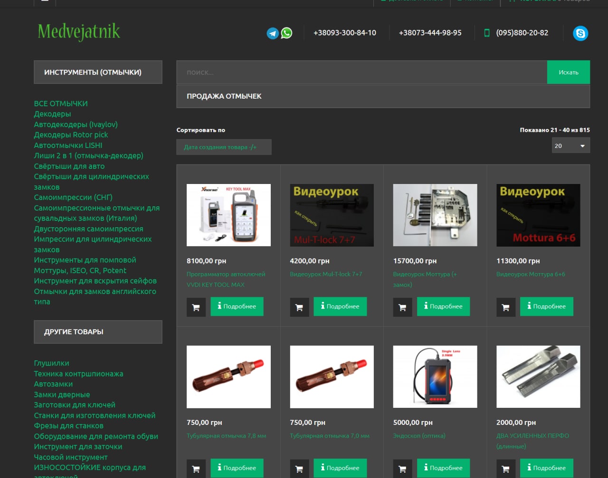Open Фрезы для станков category
608x478 pixels.
coord(68,426)
